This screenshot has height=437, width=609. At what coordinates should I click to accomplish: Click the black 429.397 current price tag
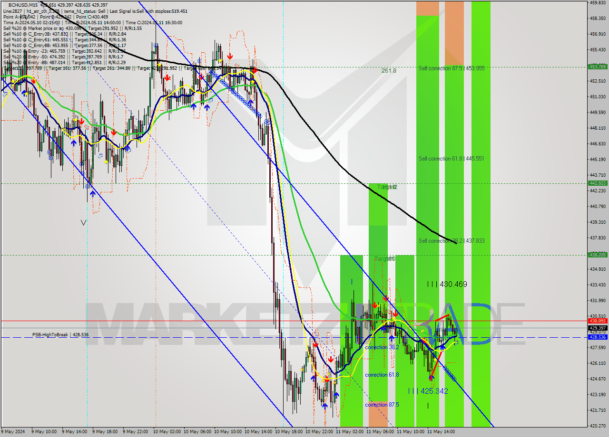click(x=598, y=328)
